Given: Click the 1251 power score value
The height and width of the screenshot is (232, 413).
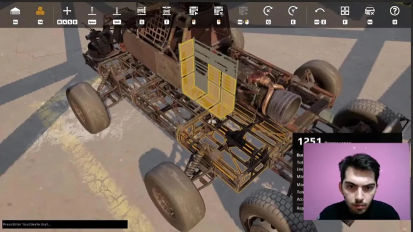Looking at the screenshot, I should pyautogui.click(x=309, y=141).
